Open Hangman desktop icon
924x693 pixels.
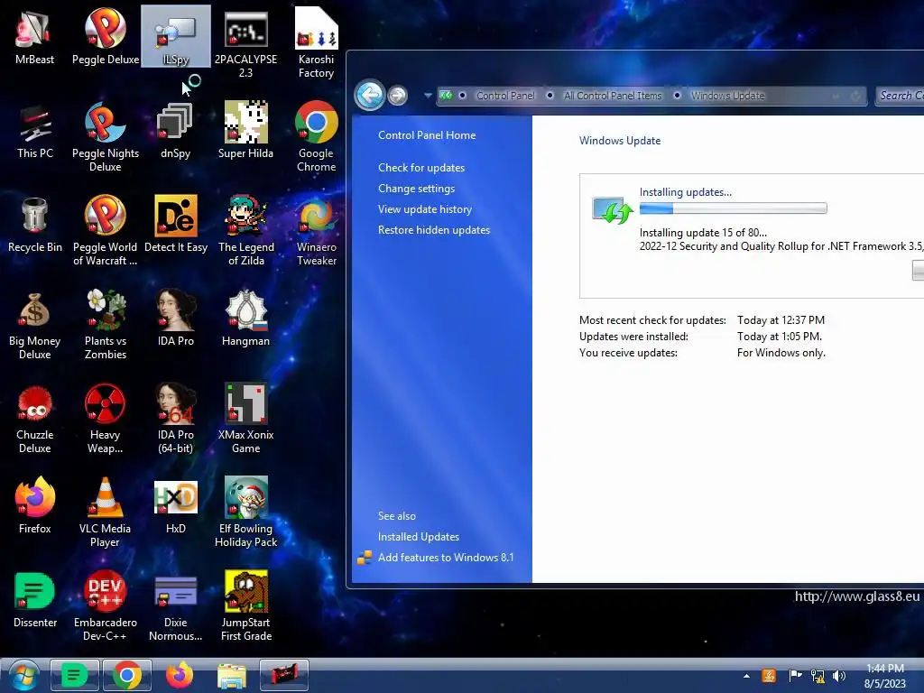pos(245,319)
